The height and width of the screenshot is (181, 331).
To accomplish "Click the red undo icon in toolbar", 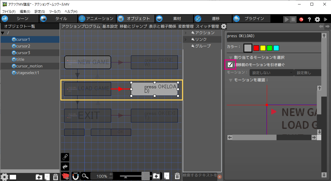I will [x=302, y=19].
